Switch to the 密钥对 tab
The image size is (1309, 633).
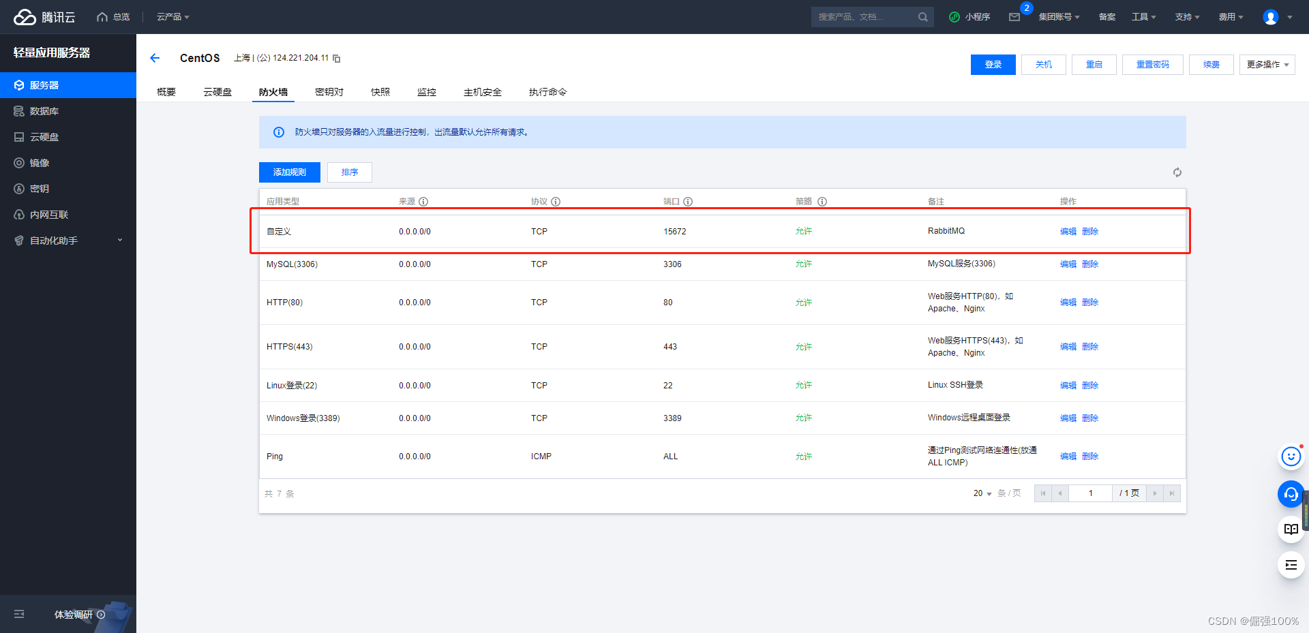[x=329, y=92]
